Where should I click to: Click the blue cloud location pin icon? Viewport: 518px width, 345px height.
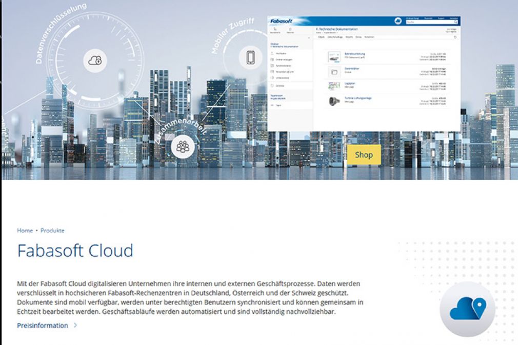pos(467,309)
